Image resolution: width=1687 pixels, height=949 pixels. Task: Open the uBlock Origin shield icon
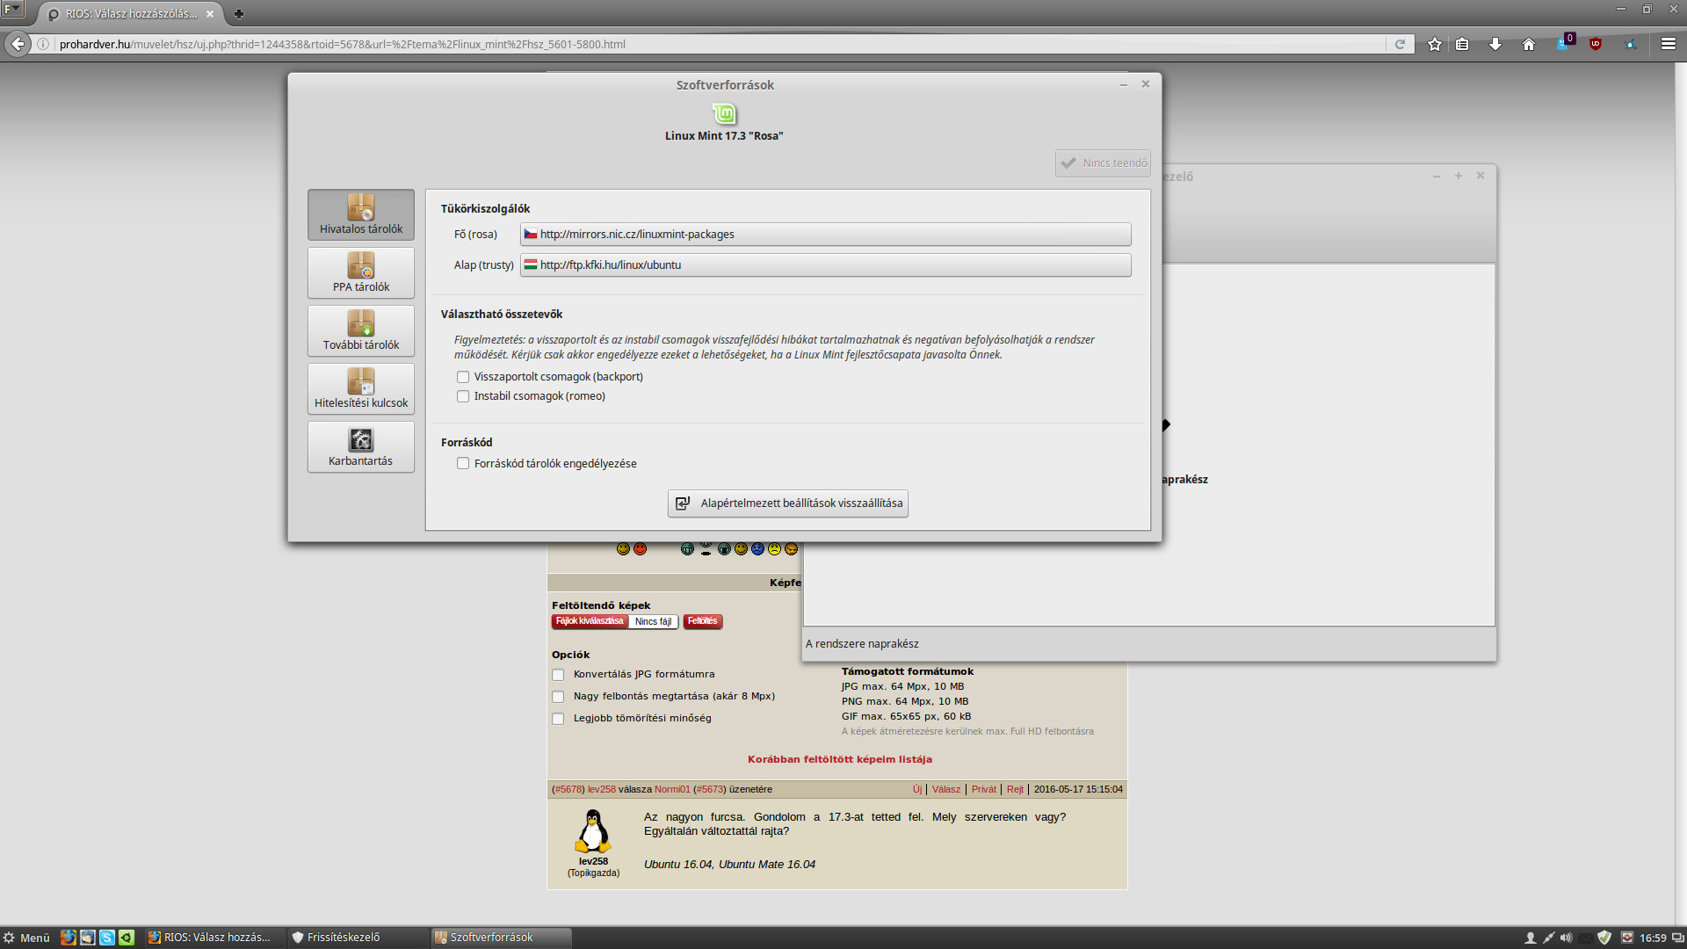pyautogui.click(x=1596, y=44)
